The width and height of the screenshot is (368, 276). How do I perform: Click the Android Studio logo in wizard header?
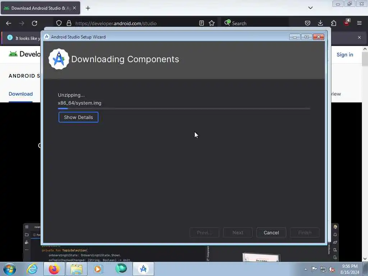pos(59,59)
